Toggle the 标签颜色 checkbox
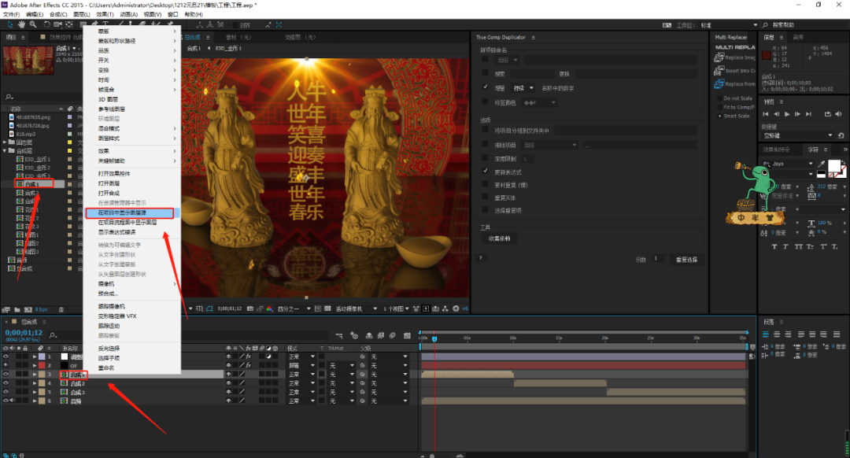Image resolution: width=850 pixels, height=458 pixels. point(485,102)
